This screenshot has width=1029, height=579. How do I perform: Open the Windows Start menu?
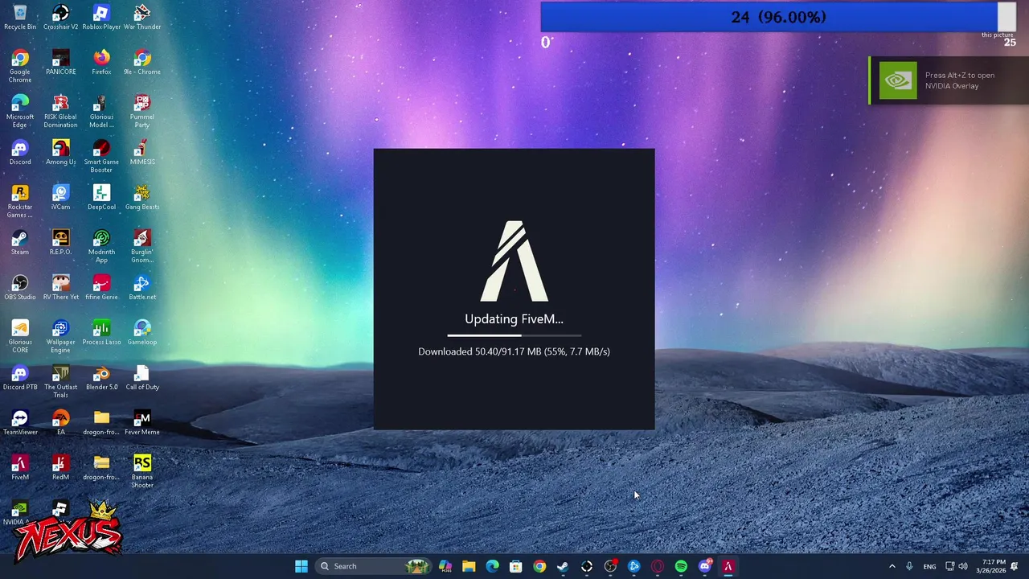(301, 566)
